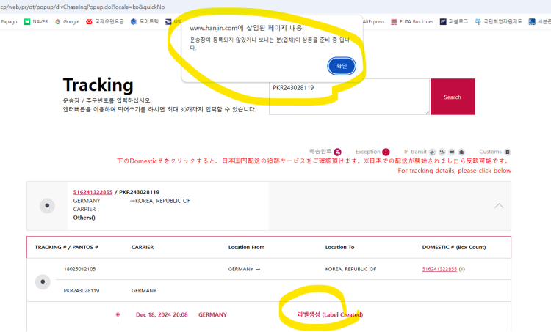
Task: Click the 배송완료 delivered status icon
Action: 337,152
